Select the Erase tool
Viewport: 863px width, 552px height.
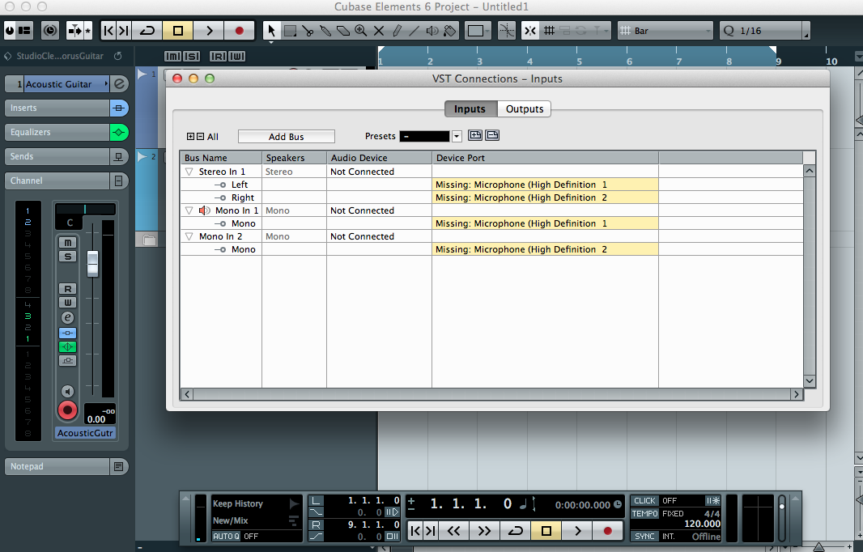[x=343, y=31]
